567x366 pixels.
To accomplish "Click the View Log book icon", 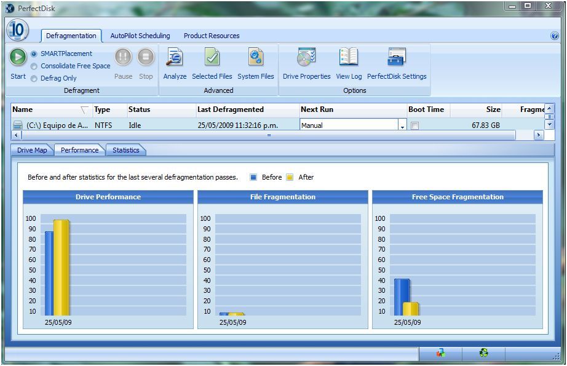I will point(349,58).
